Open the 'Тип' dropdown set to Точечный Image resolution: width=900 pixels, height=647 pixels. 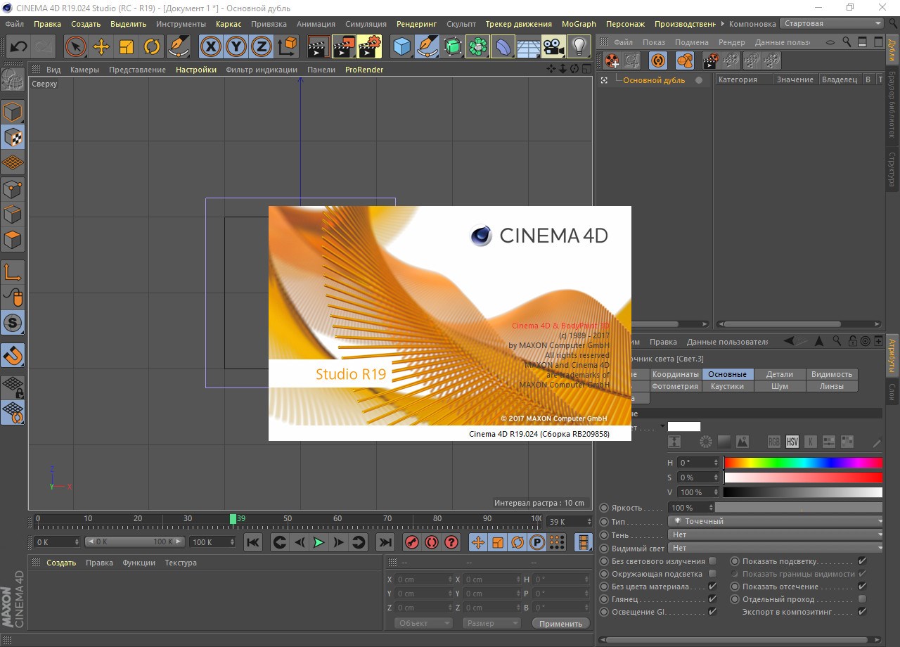[775, 521]
